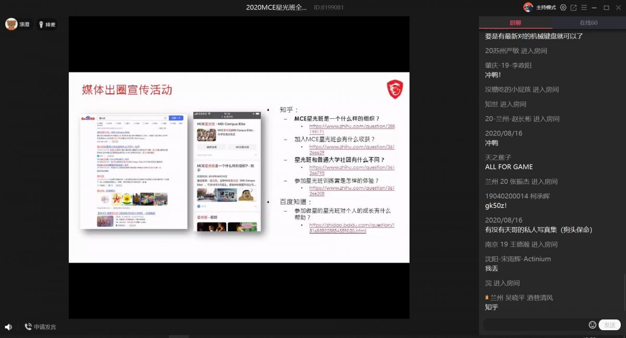Click the 排麦 queue mic button
626x338 pixels.
[46, 24]
